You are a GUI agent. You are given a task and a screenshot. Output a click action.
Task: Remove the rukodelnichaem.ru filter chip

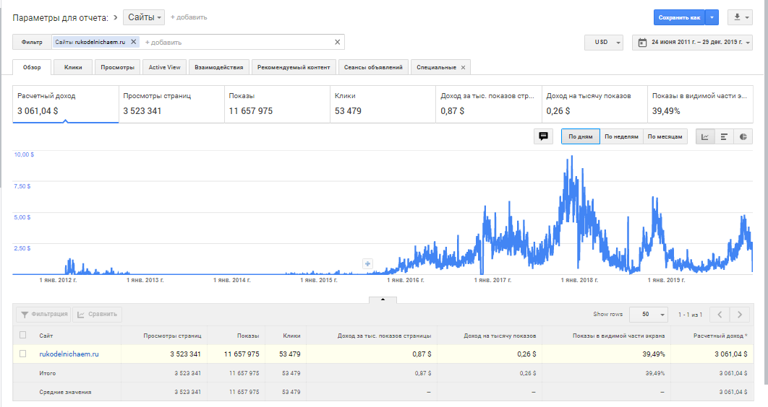[x=133, y=42]
